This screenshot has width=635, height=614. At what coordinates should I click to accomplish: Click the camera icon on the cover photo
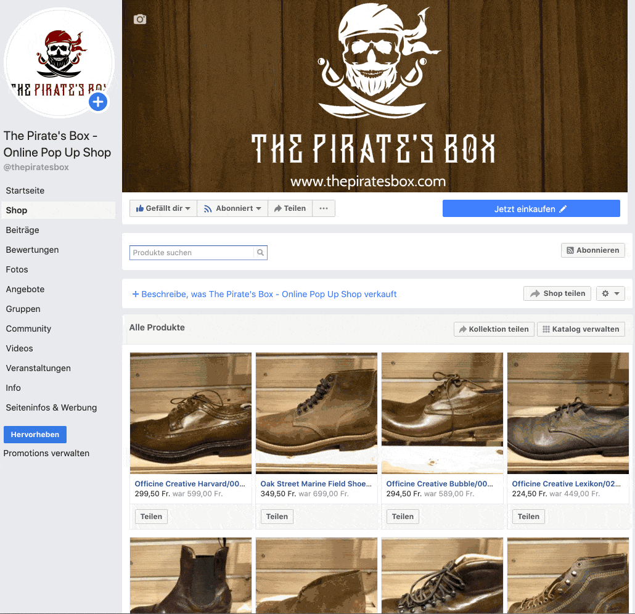coord(140,19)
